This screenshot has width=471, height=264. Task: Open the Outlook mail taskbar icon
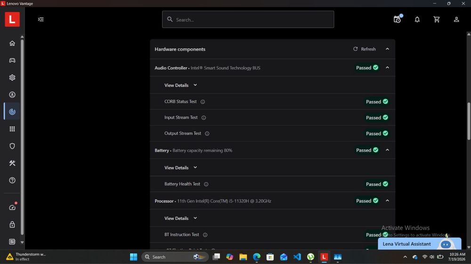click(x=284, y=257)
